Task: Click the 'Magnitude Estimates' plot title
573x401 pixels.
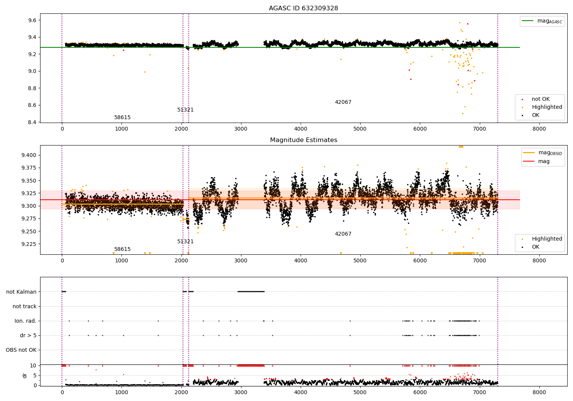Action: [303, 140]
